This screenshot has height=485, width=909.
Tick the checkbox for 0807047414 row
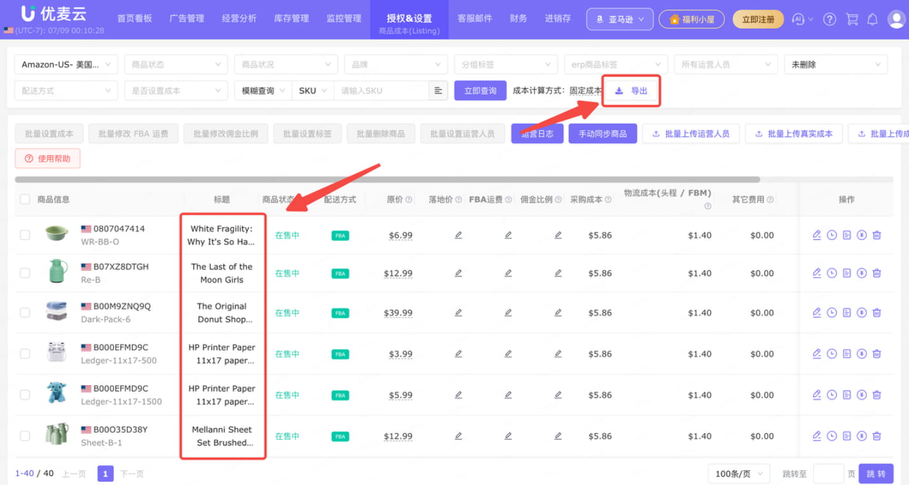(25, 235)
